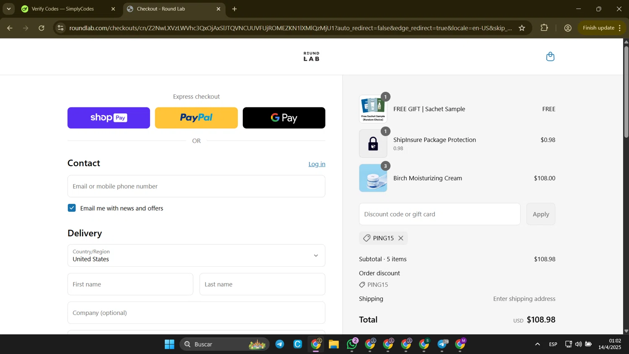Focus the Company (optional) field
This screenshot has height=354, width=629.
(196, 313)
